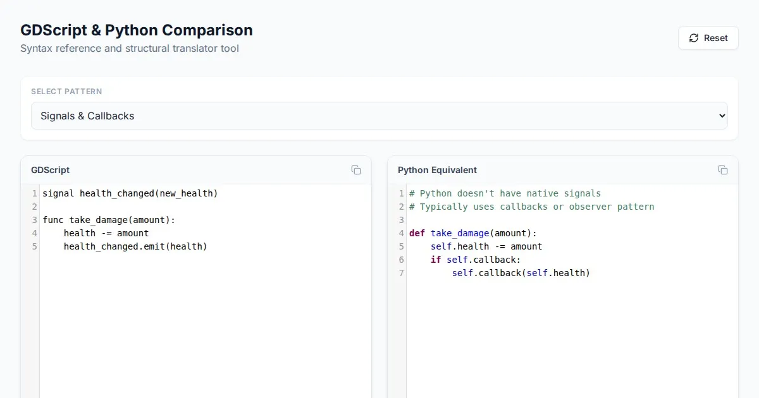Click the self.callback(self.health) line

(x=521, y=273)
